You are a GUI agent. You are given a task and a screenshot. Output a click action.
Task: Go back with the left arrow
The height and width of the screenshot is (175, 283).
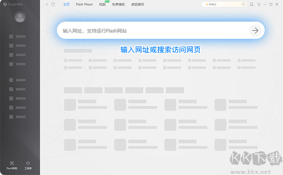pyautogui.click(x=47, y=4)
